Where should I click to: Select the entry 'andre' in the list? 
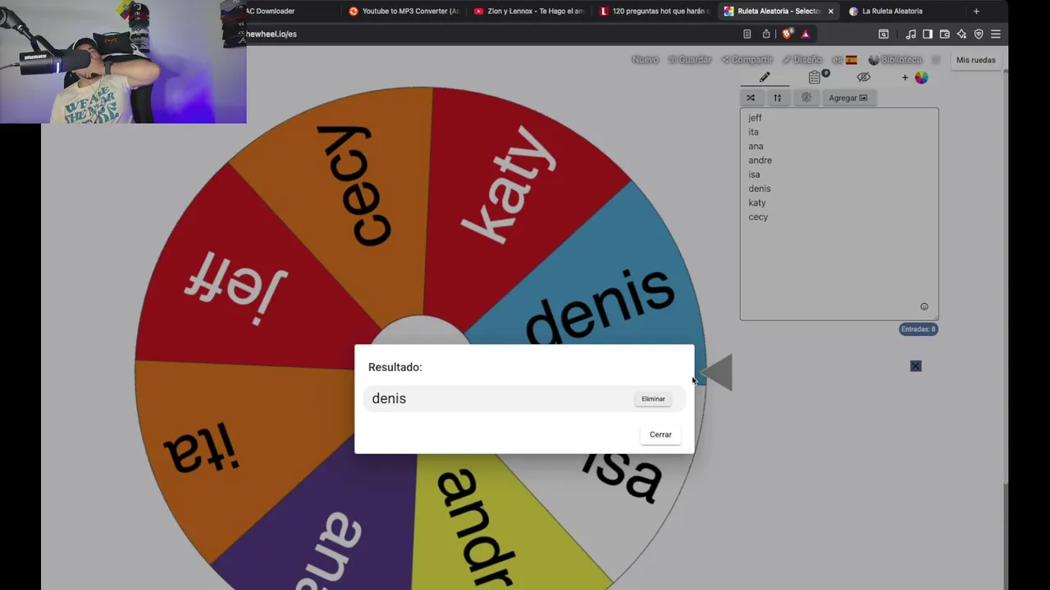[x=760, y=161]
